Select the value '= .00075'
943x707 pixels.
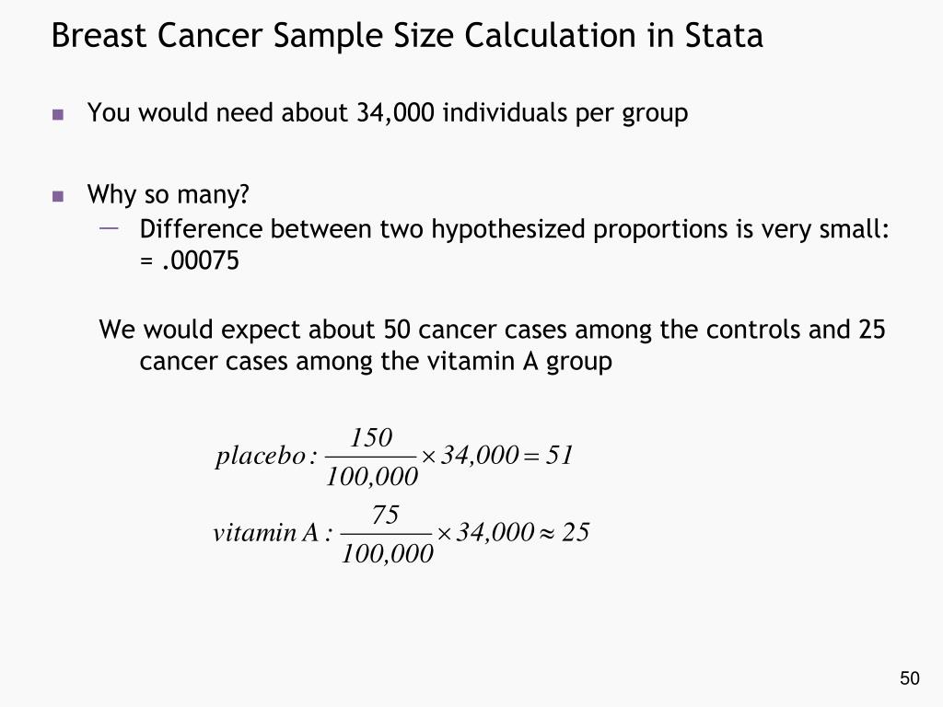[x=190, y=261]
